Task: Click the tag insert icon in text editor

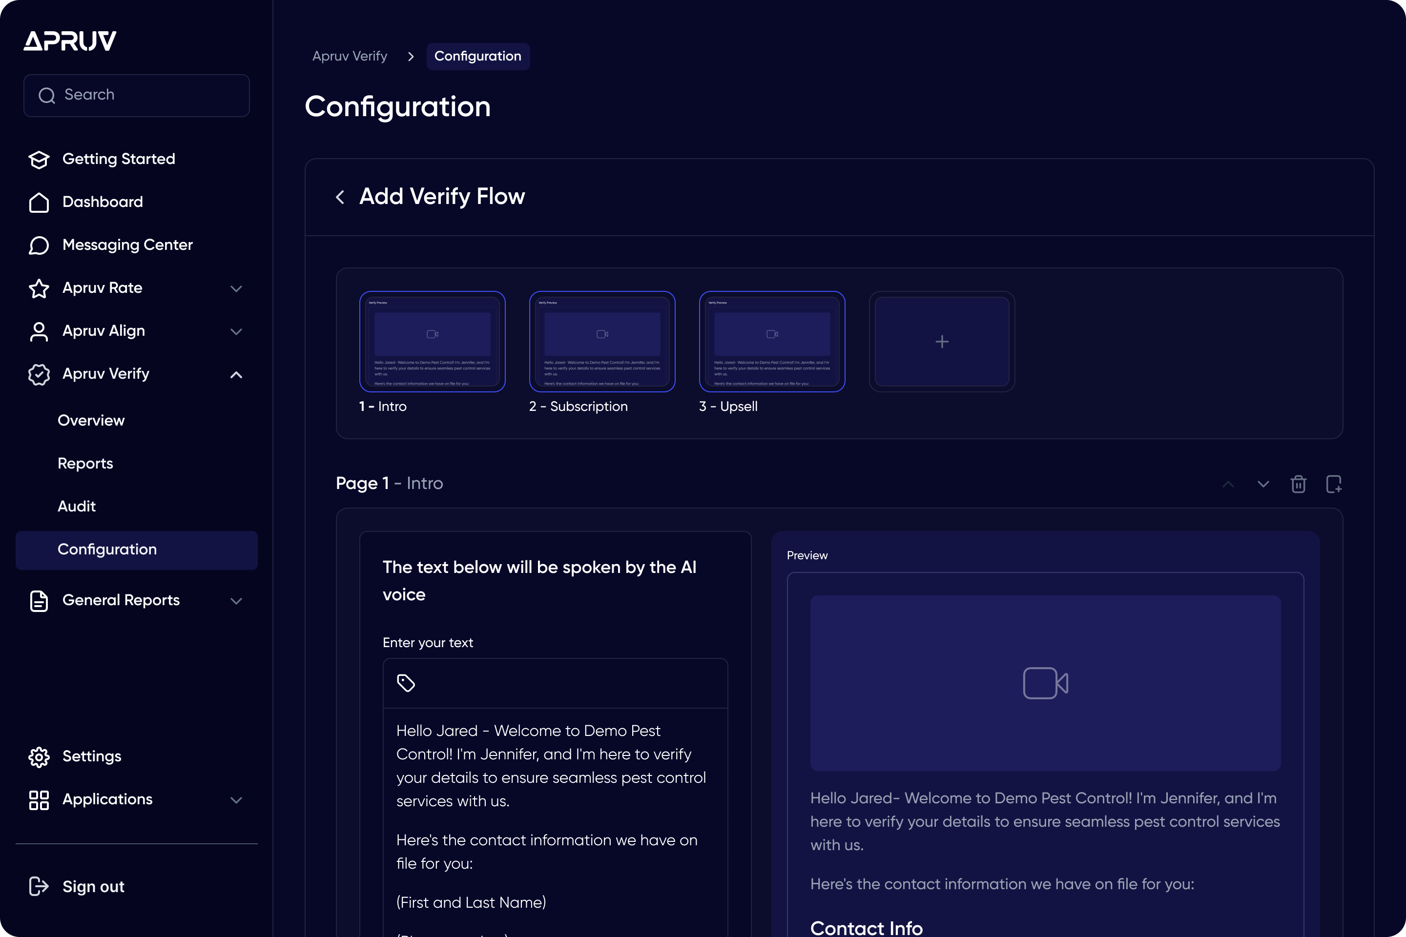Action: click(x=406, y=682)
